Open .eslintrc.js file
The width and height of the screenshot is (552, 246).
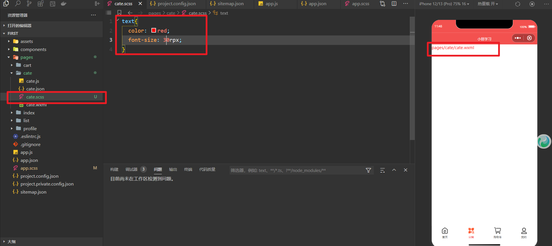coord(30,137)
